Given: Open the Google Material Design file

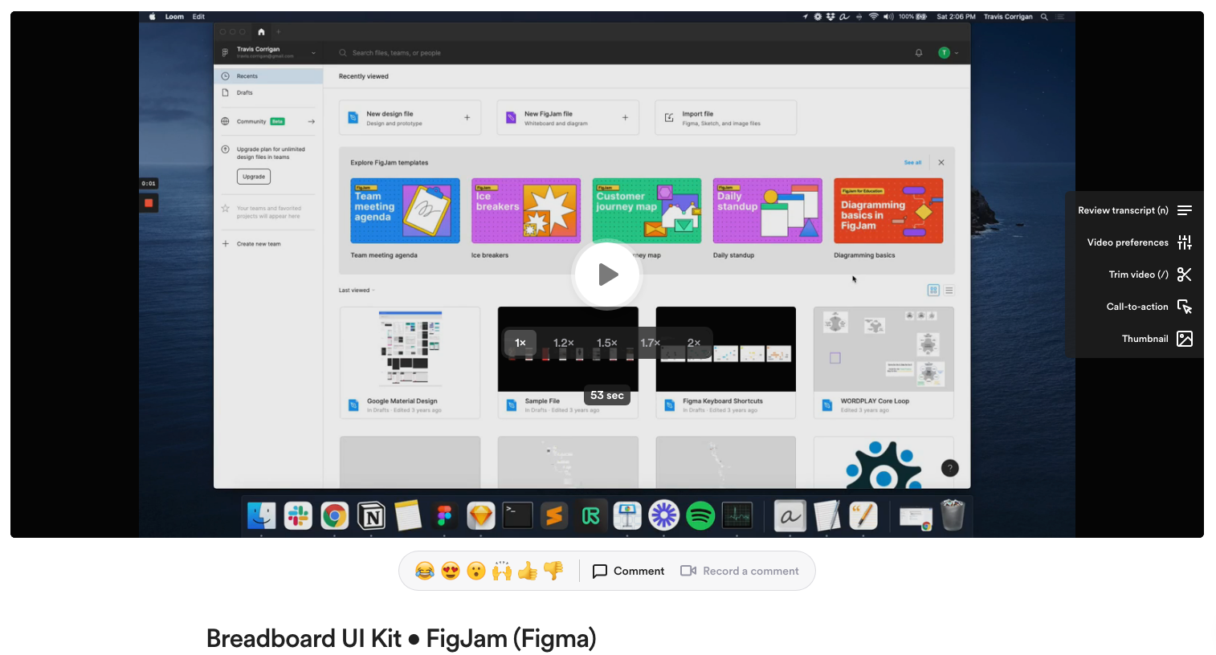Looking at the screenshot, I should (x=410, y=362).
